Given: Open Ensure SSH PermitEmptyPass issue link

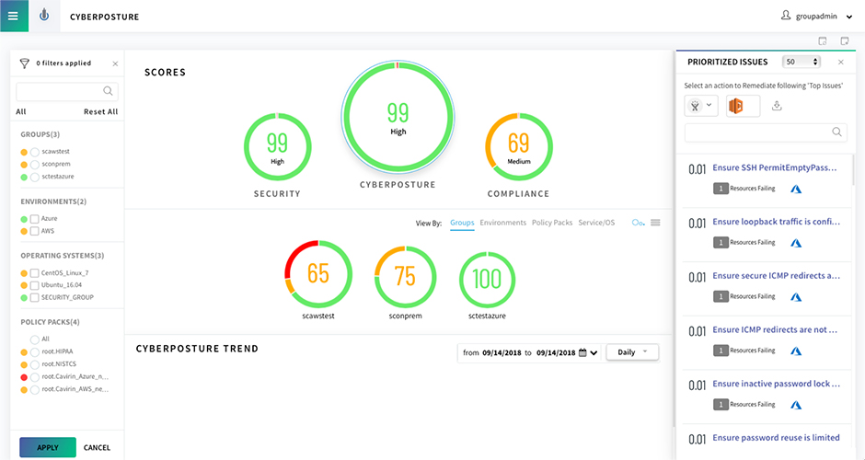Looking at the screenshot, I should [x=775, y=167].
